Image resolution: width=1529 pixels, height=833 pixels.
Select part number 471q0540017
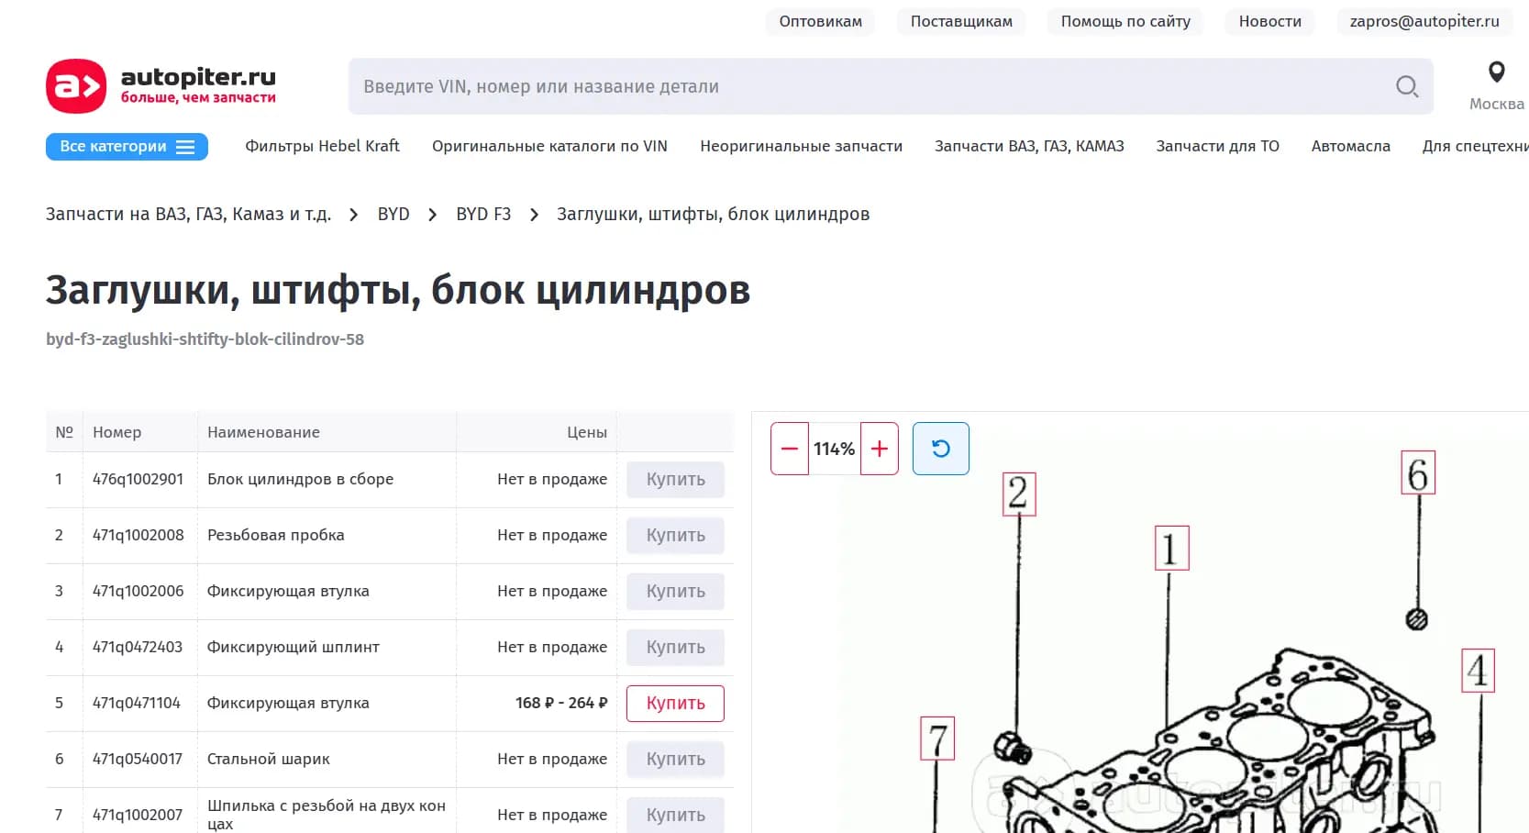[x=138, y=759]
